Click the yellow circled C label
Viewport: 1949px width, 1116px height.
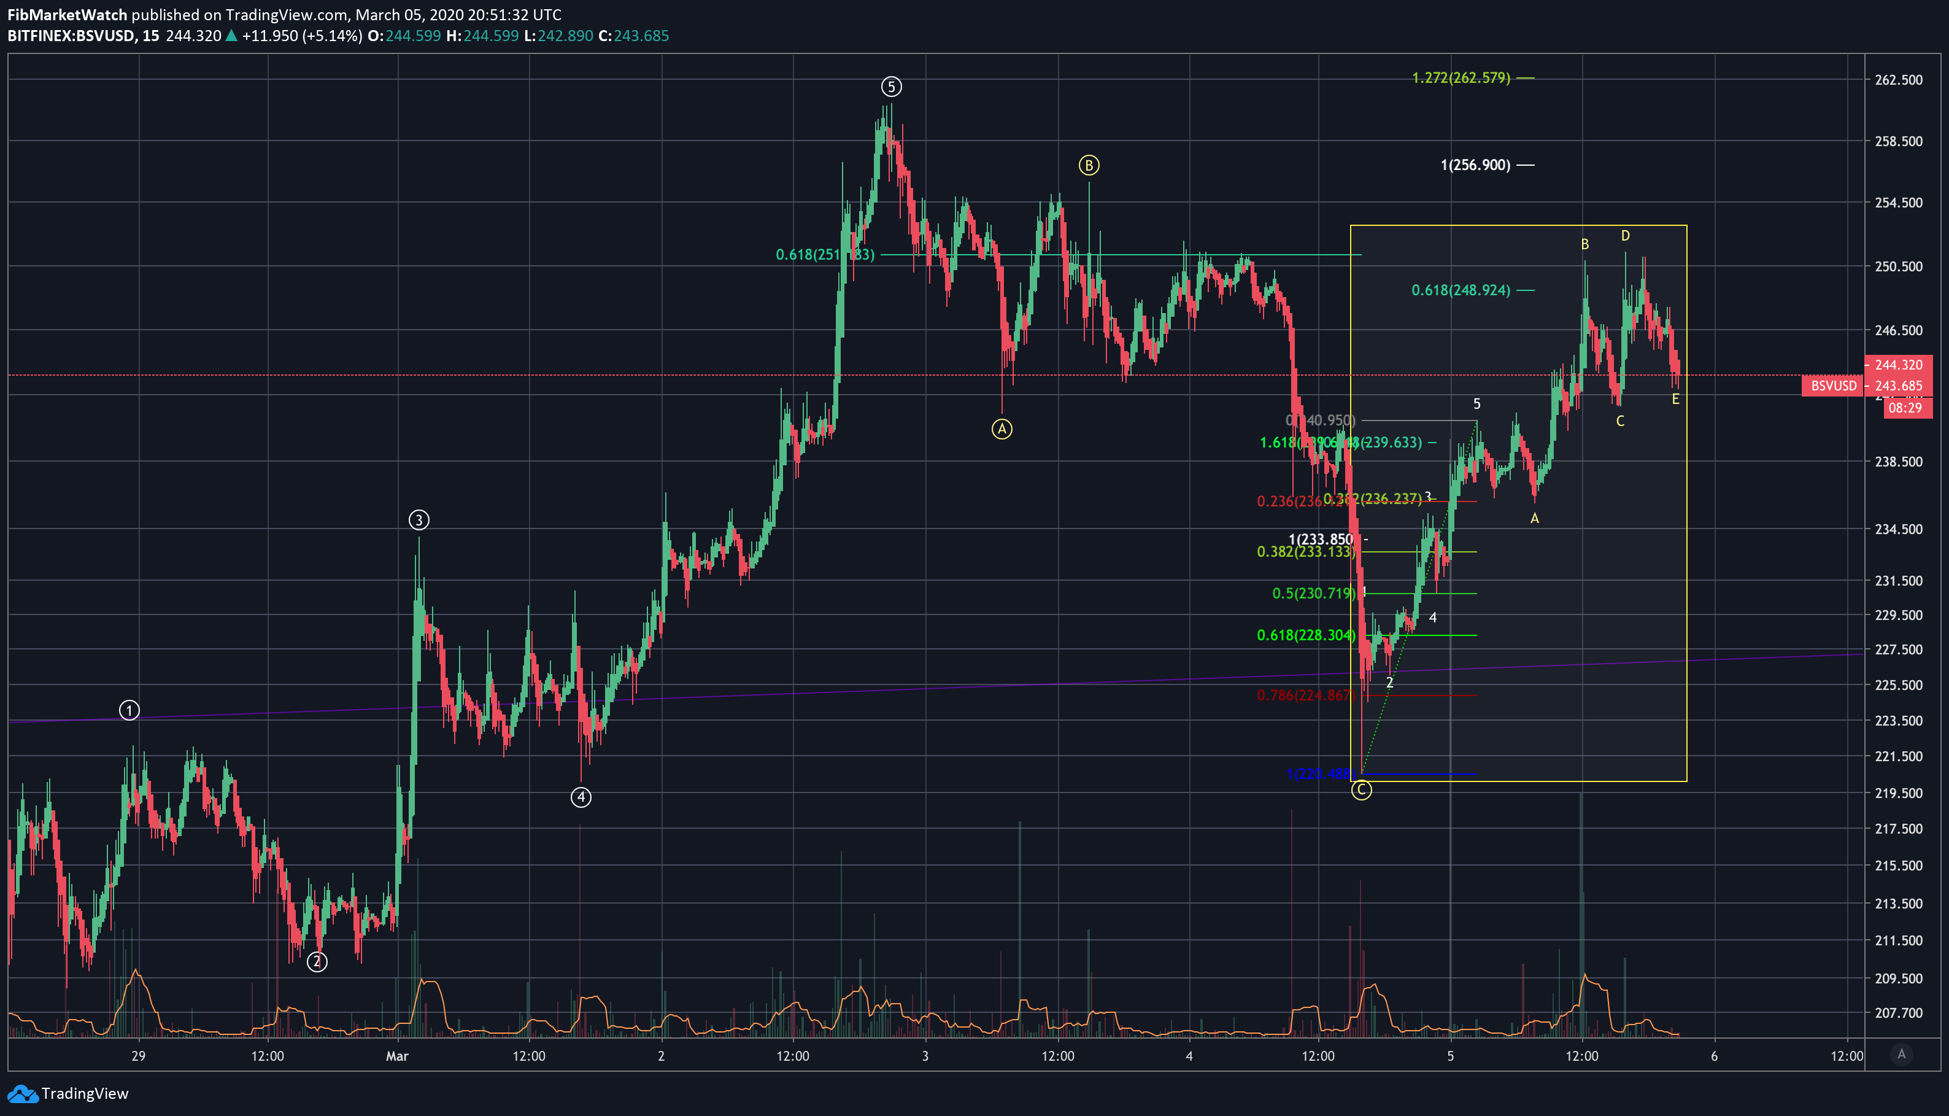pyautogui.click(x=1361, y=790)
